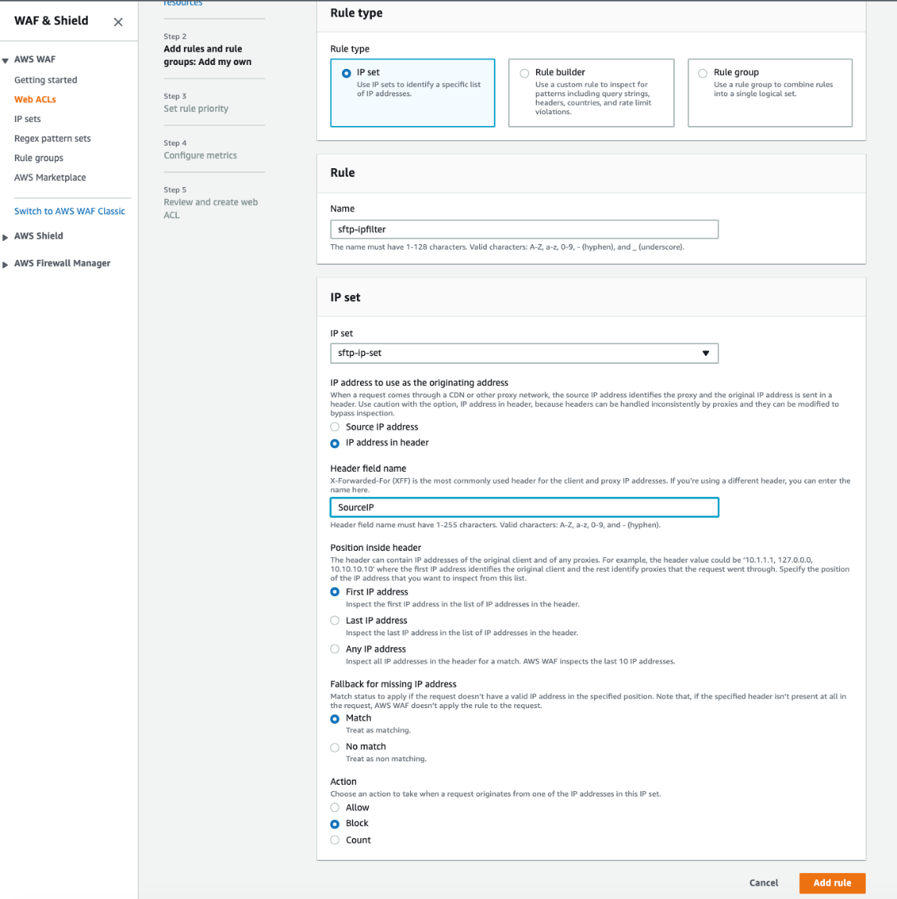This screenshot has width=897, height=899.
Task: Cancel the rule creation
Action: [763, 883]
